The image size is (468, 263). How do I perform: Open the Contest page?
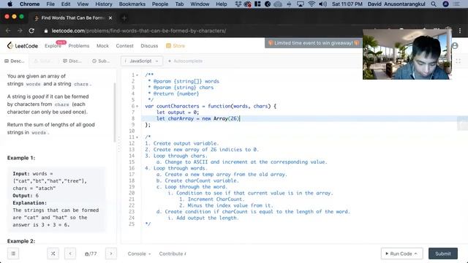point(125,45)
